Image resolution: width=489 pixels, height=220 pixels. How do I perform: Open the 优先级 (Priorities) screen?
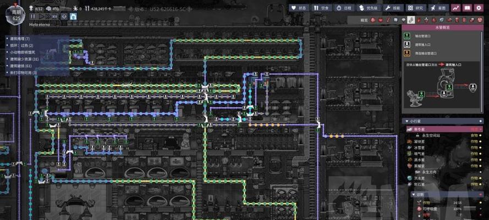pyautogui.click(x=369, y=8)
